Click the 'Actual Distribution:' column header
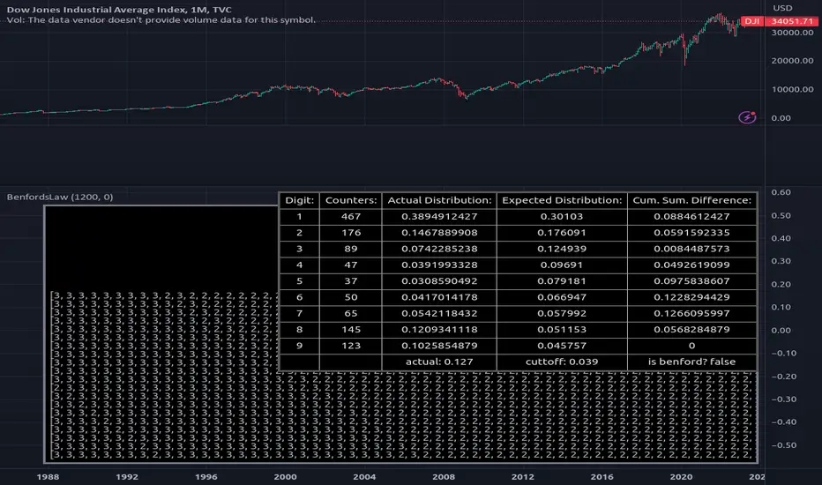Screen dimensions: 822x485 439,200
